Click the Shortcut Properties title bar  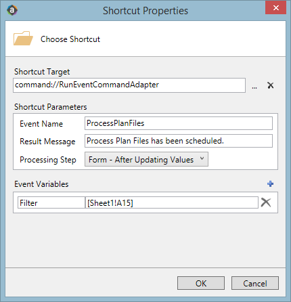145,11
